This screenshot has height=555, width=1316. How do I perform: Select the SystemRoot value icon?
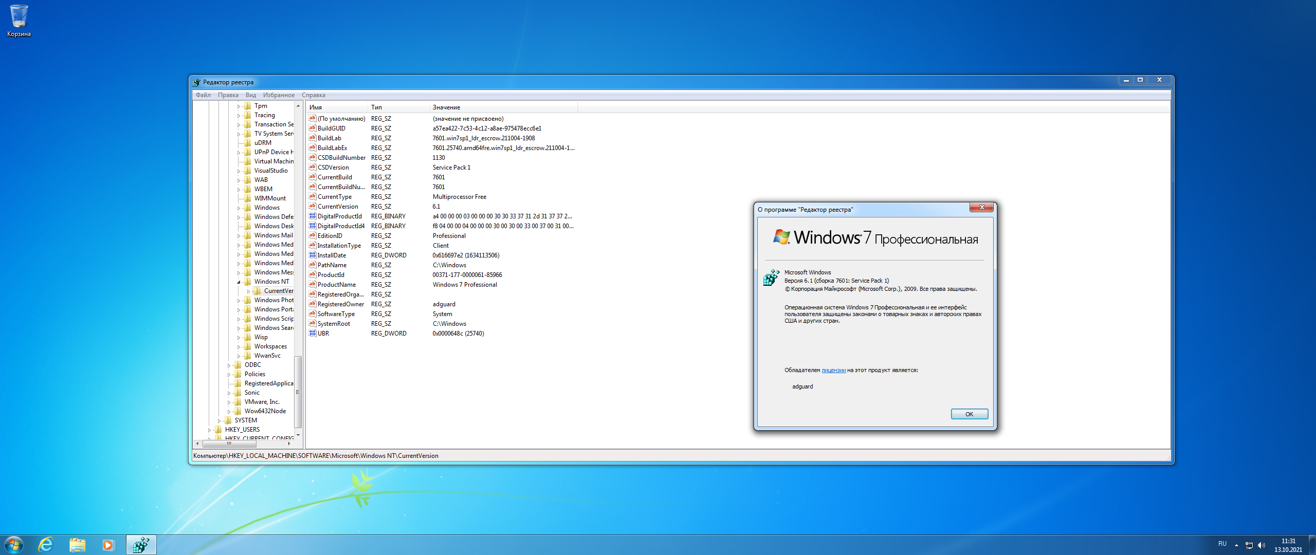312,323
